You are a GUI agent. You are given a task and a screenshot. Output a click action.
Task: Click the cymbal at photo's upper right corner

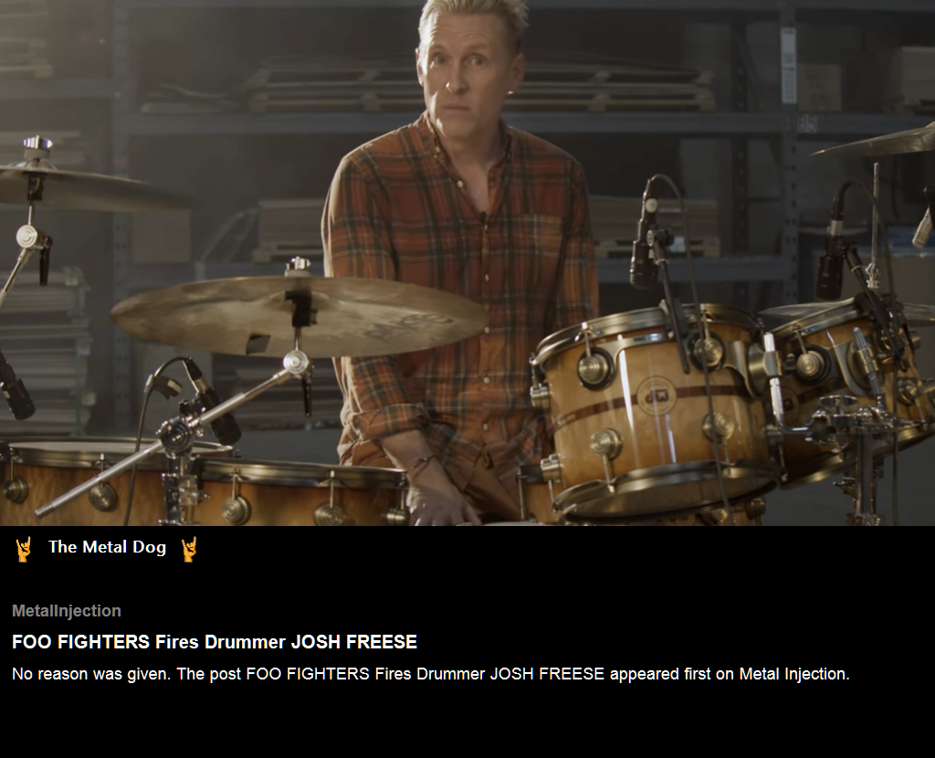[x=879, y=142]
